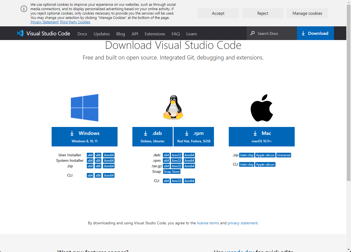351x252 pixels.
Task: Download Windows User Installer Arm64
Action: pyautogui.click(x=109, y=155)
